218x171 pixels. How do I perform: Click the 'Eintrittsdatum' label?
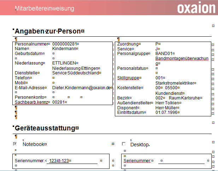tap(130, 112)
